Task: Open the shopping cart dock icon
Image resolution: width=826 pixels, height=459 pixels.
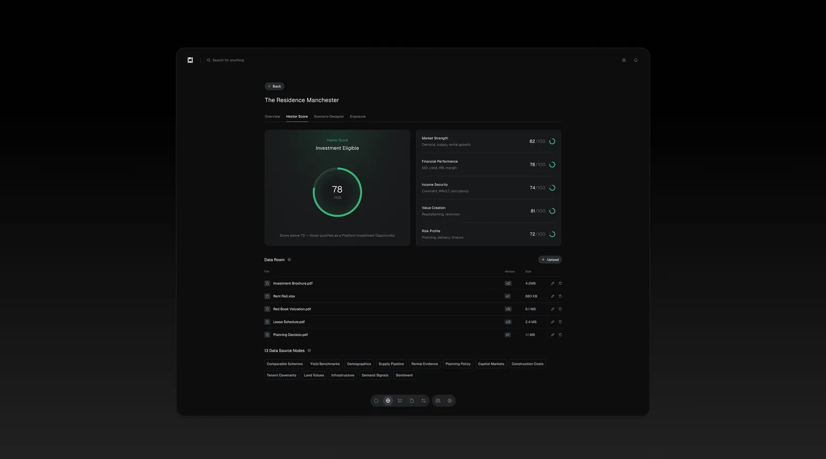Action: 400,401
